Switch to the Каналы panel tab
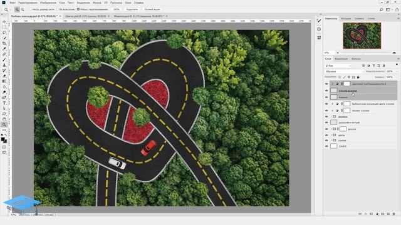 (x=356, y=59)
